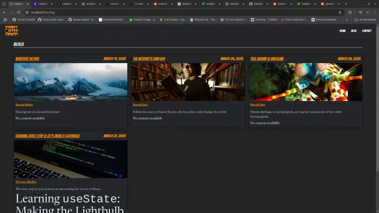Open the Trending CodePen bookmark
This screenshot has height=213, width=379.
[264, 19]
